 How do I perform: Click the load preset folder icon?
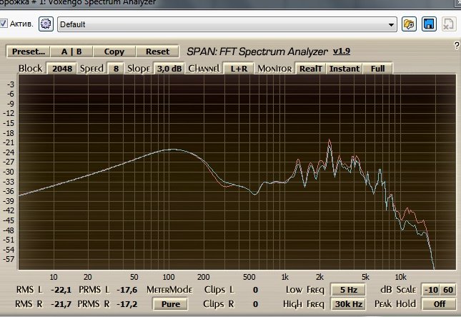pyautogui.click(x=410, y=24)
